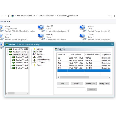Select the VLAN ID 99 row

pyautogui.click(x=84, y=58)
